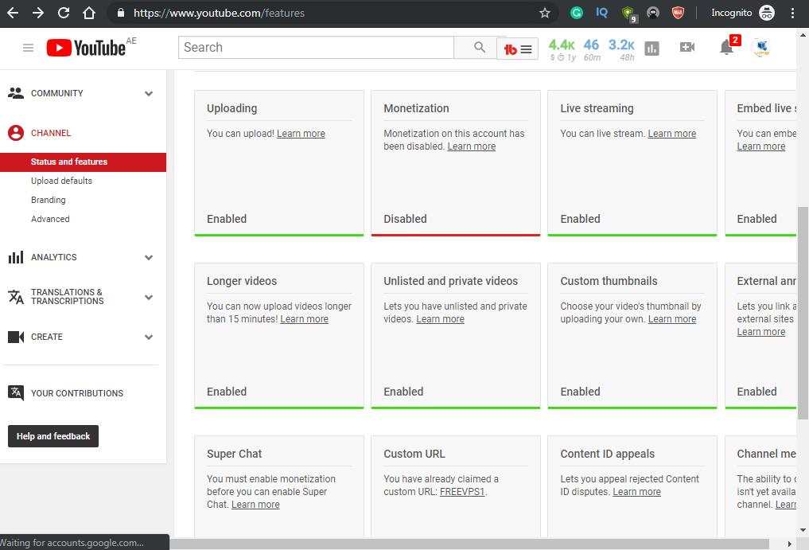Open the TubeBuddy menu button
The width and height of the screenshot is (809, 550).
coord(518,49)
